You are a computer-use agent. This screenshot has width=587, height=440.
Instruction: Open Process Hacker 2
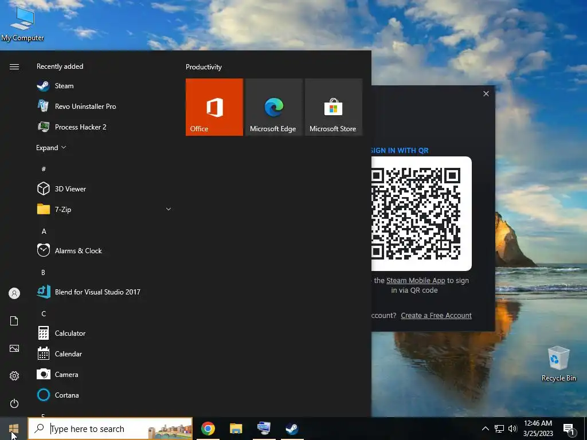tap(105, 127)
